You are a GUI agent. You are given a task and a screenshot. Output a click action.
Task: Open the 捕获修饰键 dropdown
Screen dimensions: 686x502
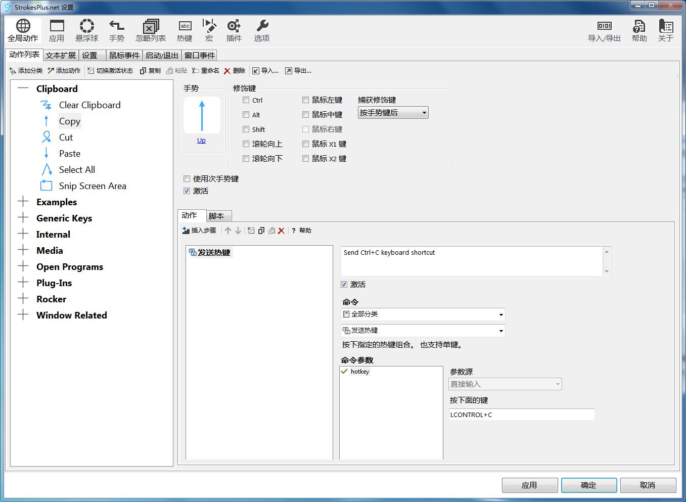pos(393,113)
